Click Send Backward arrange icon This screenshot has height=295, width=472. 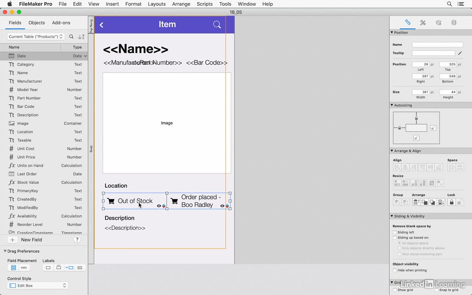tap(433, 202)
